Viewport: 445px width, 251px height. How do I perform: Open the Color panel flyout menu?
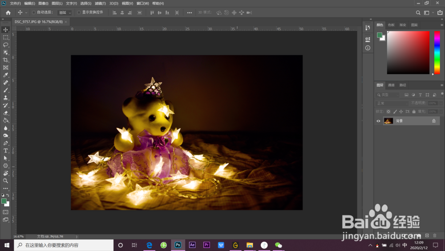tap(441, 25)
